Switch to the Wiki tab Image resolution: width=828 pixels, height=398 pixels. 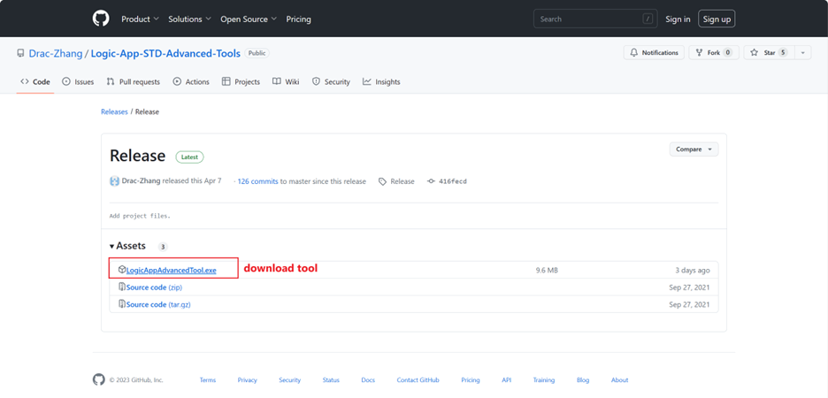pyautogui.click(x=286, y=82)
